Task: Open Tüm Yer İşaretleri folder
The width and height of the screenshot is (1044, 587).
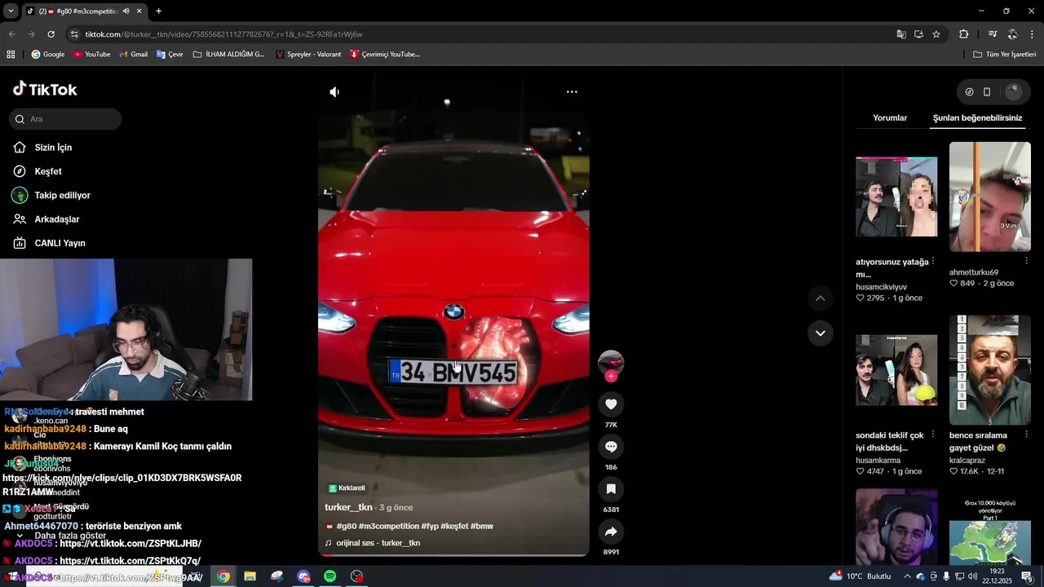Action: pos(1005,55)
